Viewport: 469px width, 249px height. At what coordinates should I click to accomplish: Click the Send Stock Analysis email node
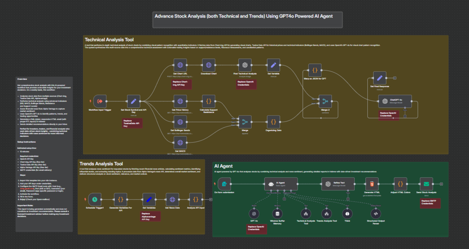[x=426, y=184]
